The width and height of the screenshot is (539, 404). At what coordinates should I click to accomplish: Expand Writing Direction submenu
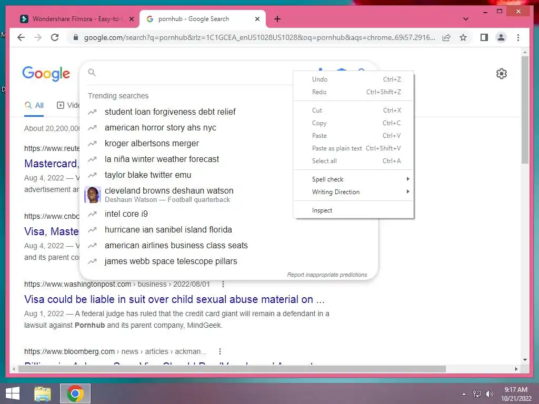353,192
